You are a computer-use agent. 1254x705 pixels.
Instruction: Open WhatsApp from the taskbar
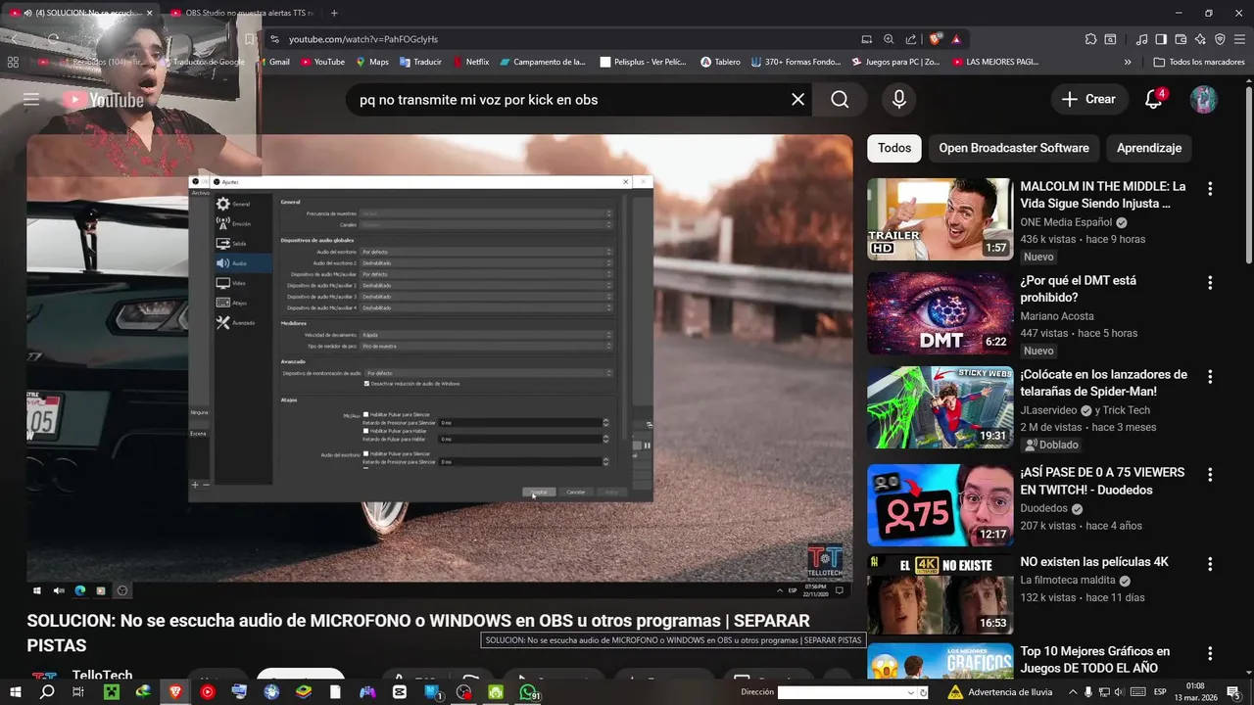click(529, 692)
